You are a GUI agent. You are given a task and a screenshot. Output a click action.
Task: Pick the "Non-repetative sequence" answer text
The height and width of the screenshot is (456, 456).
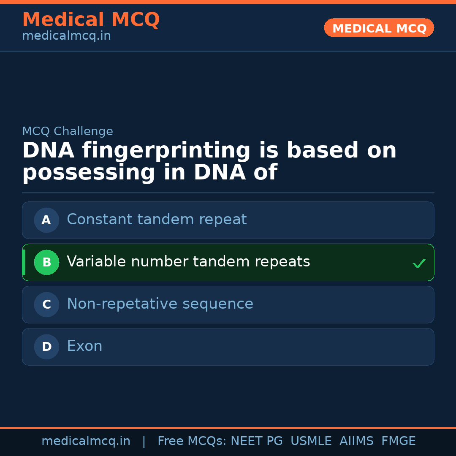[160, 304]
